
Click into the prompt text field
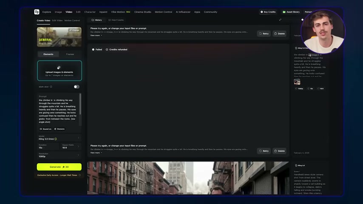click(58, 110)
